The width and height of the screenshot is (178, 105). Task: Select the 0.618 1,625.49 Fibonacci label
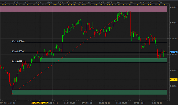pyautogui.click(x=18, y=61)
